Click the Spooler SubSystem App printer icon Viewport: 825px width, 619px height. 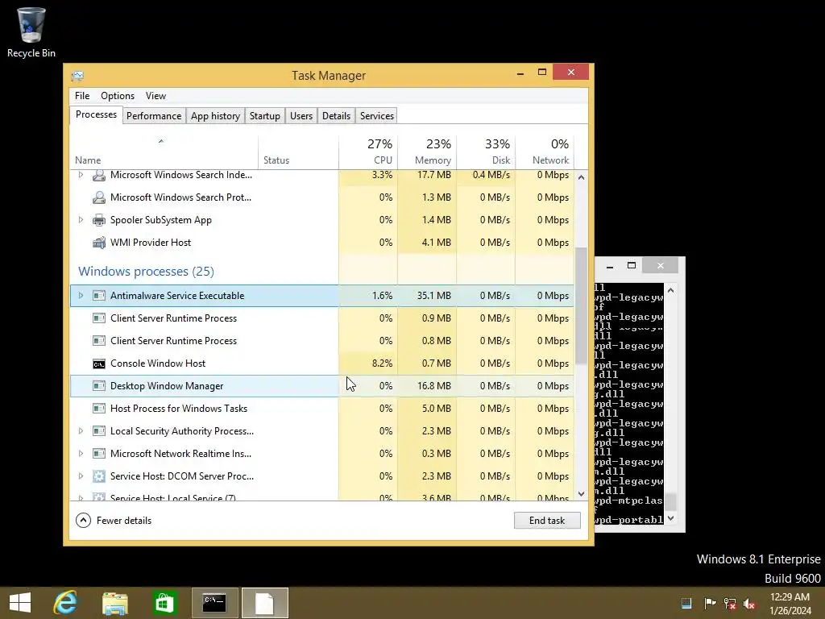click(98, 220)
